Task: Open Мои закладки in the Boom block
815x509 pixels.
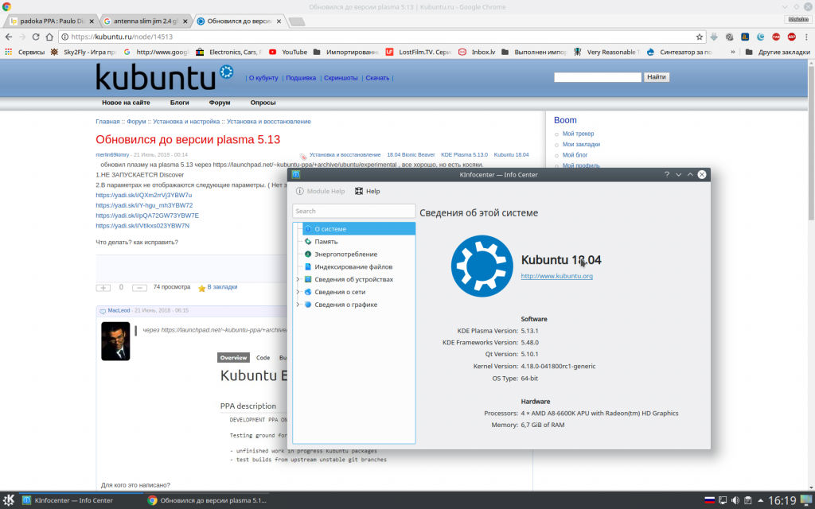Action: [x=581, y=145]
